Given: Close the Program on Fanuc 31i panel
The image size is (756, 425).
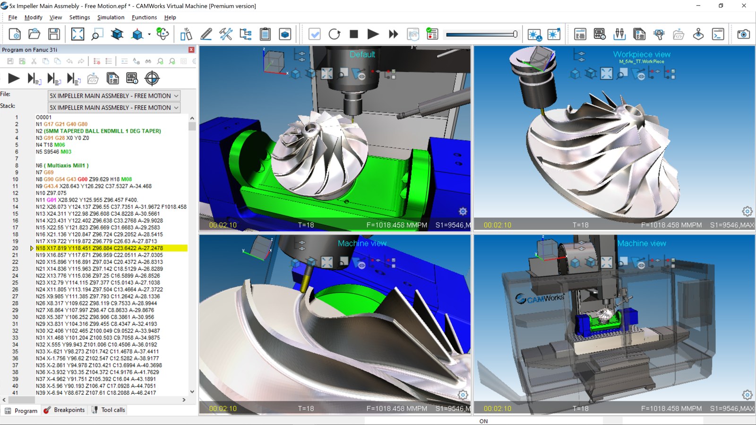Looking at the screenshot, I should [191, 50].
